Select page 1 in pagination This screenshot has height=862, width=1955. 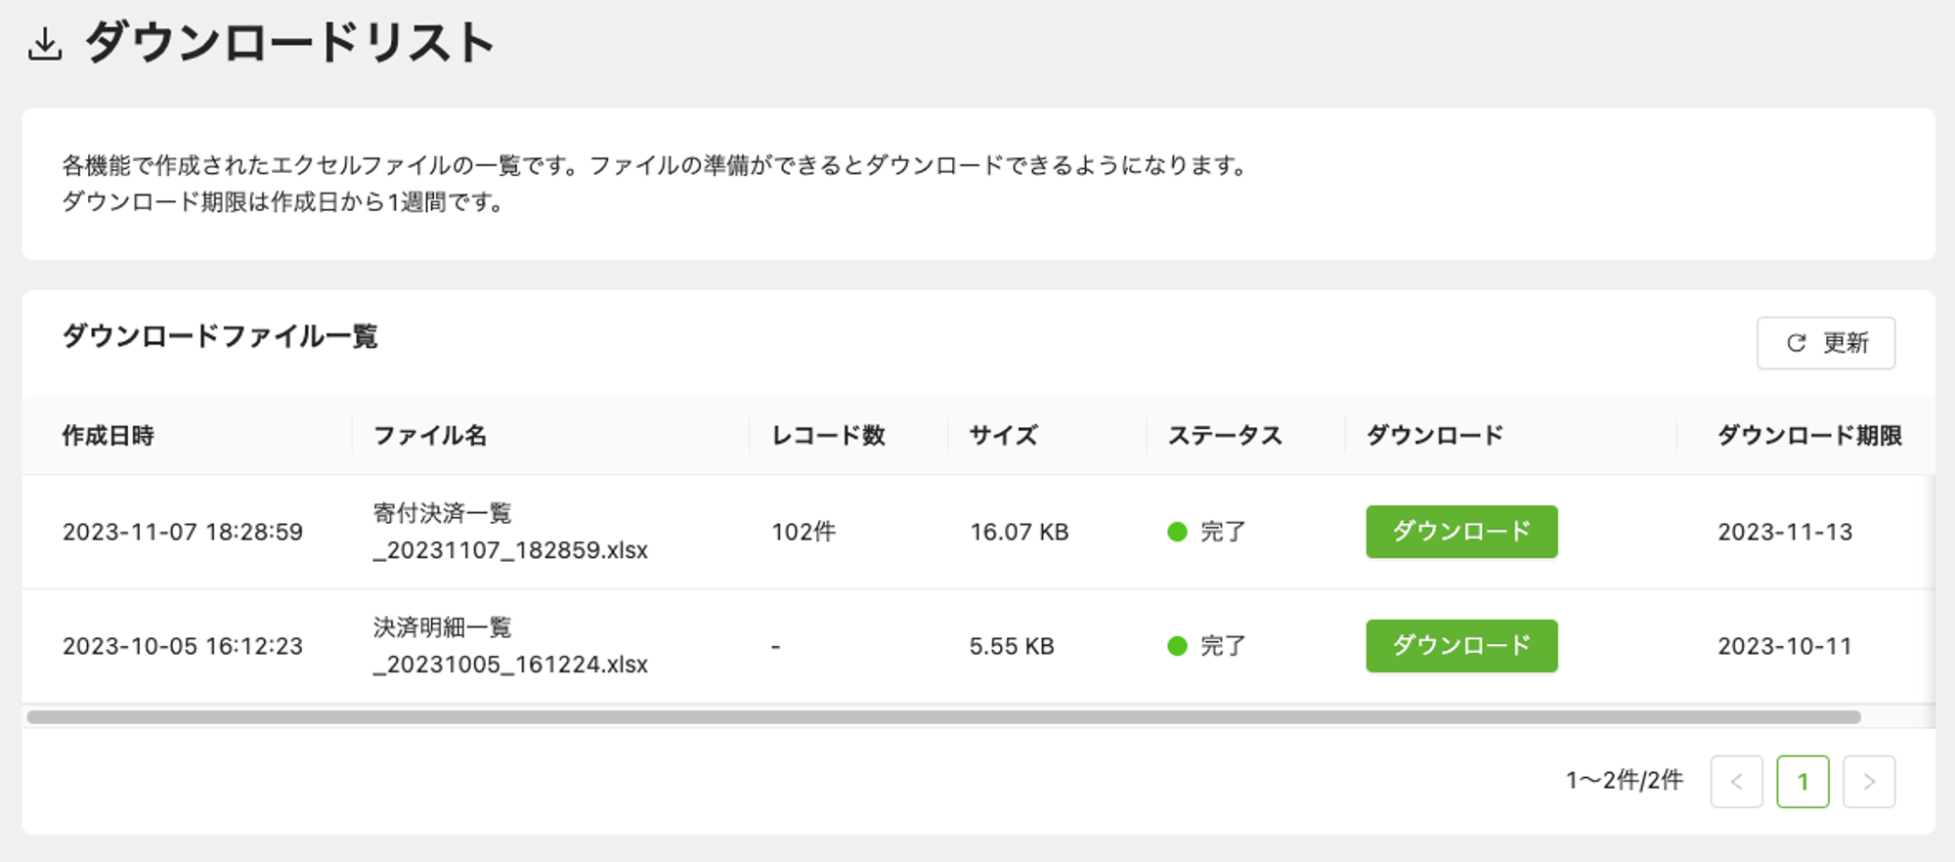1803,781
